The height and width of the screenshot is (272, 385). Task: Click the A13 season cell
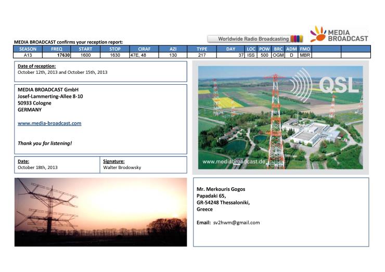28,55
